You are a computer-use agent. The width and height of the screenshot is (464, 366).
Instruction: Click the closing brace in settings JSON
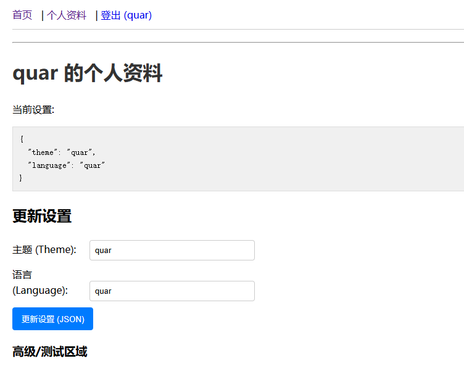(x=21, y=178)
